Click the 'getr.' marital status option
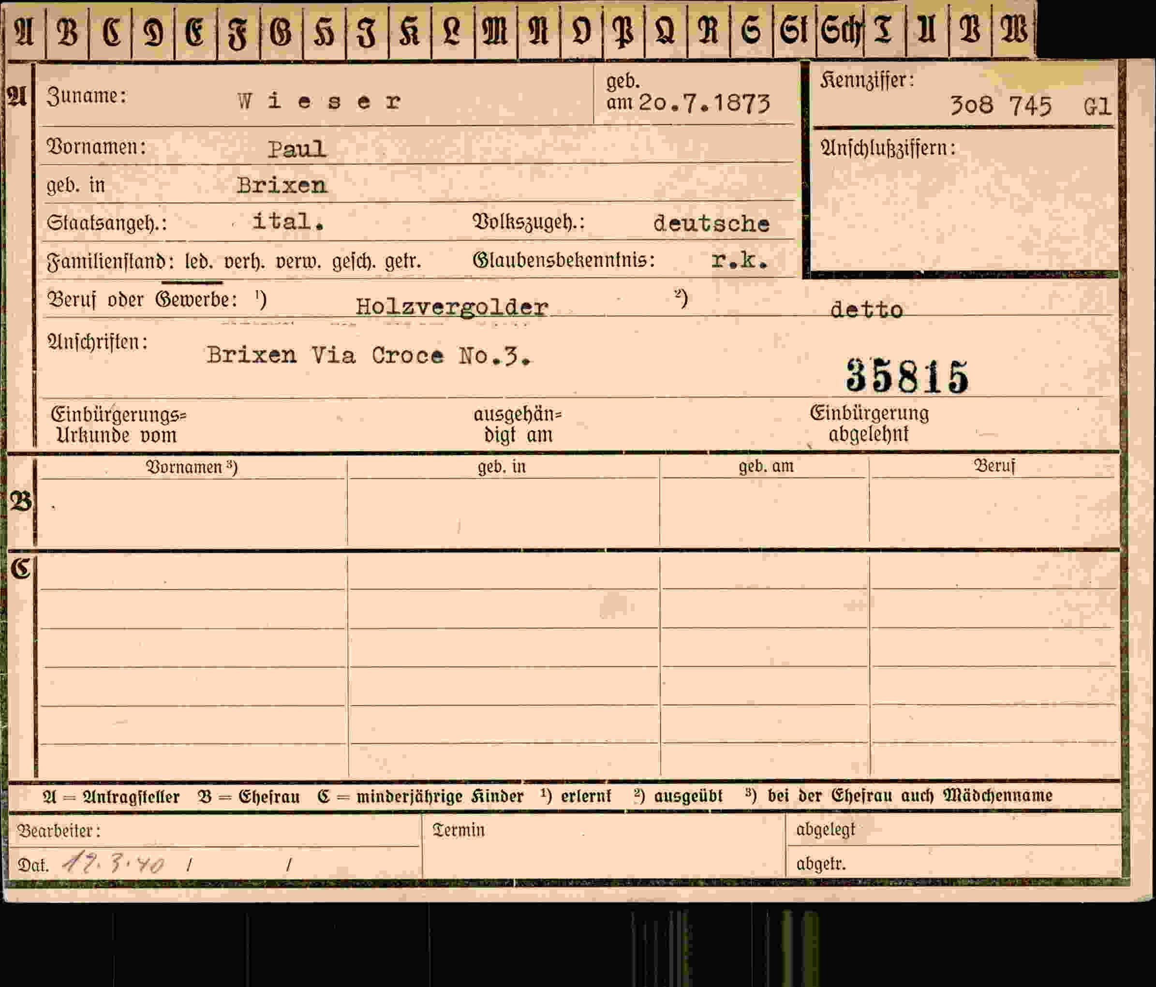The width and height of the screenshot is (1156, 987). [x=403, y=262]
